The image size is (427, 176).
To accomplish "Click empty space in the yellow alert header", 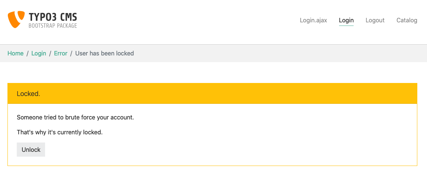I will click(224, 94).
